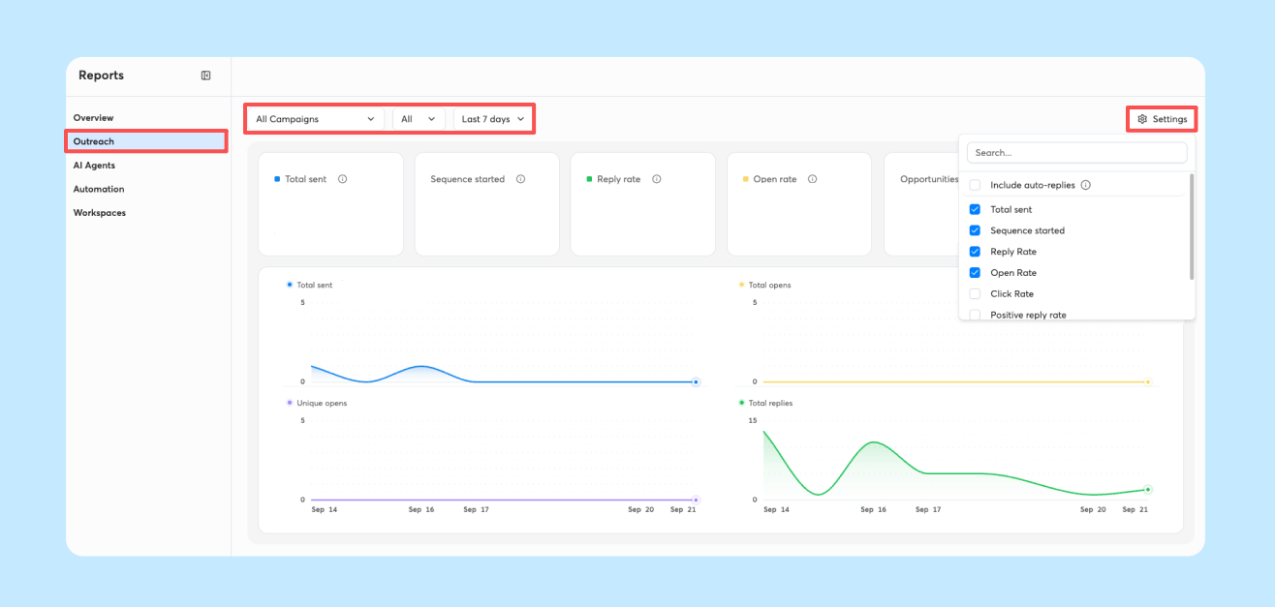Open info icon beside Reply rate card

657,179
